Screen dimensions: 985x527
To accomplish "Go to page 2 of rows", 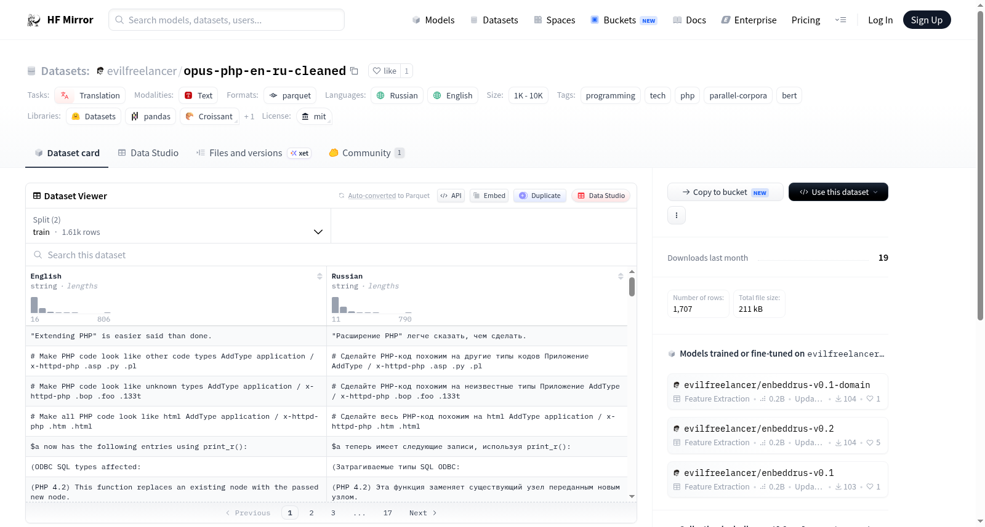I will tap(312, 513).
